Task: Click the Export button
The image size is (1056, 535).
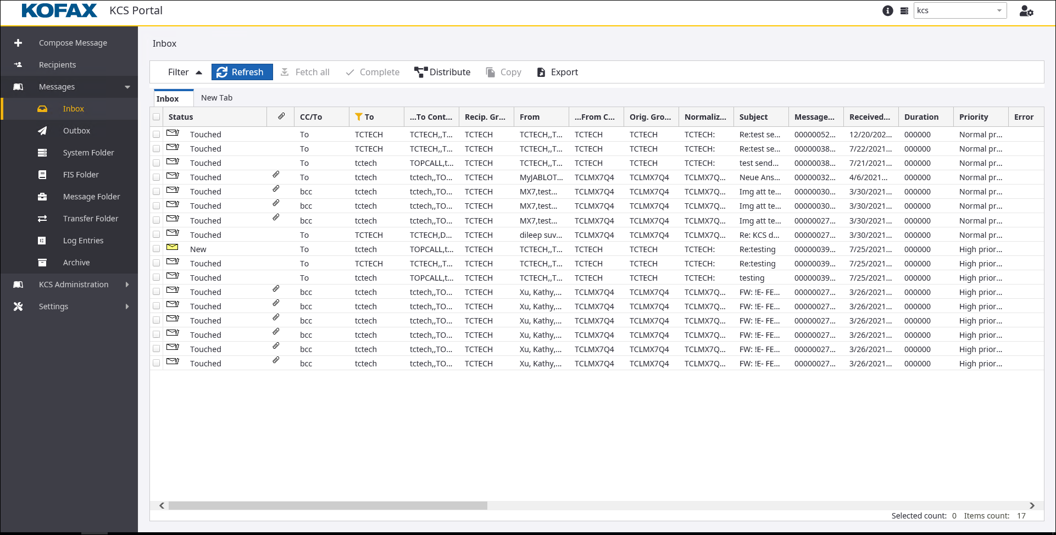Action: tap(557, 72)
